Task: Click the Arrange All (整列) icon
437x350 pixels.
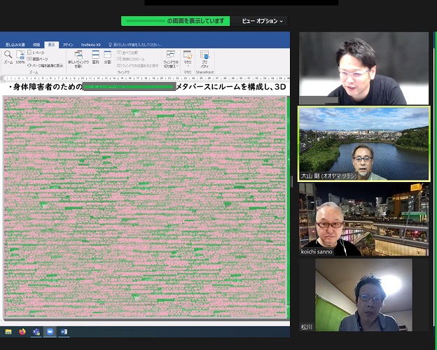Action: pyautogui.click(x=95, y=56)
